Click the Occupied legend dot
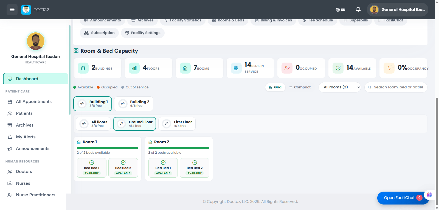Screen dimensions: 439x210 [x=98, y=87]
